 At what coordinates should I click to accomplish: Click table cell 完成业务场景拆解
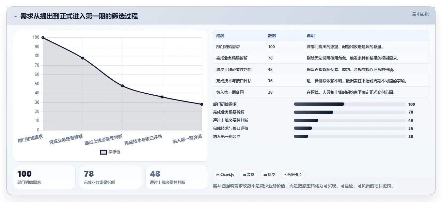(x=232, y=58)
